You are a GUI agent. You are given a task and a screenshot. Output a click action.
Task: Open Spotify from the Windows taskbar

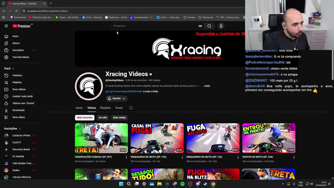coord(182,184)
